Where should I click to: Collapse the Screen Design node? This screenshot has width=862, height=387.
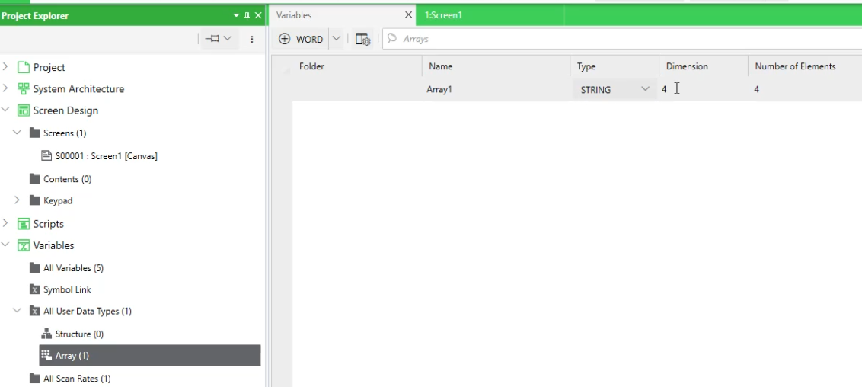[x=5, y=110]
